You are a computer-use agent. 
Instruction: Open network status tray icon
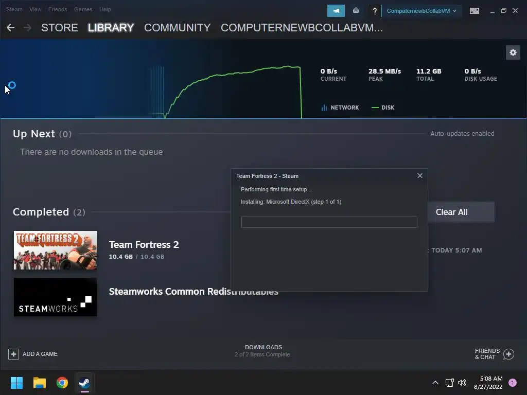click(449, 383)
